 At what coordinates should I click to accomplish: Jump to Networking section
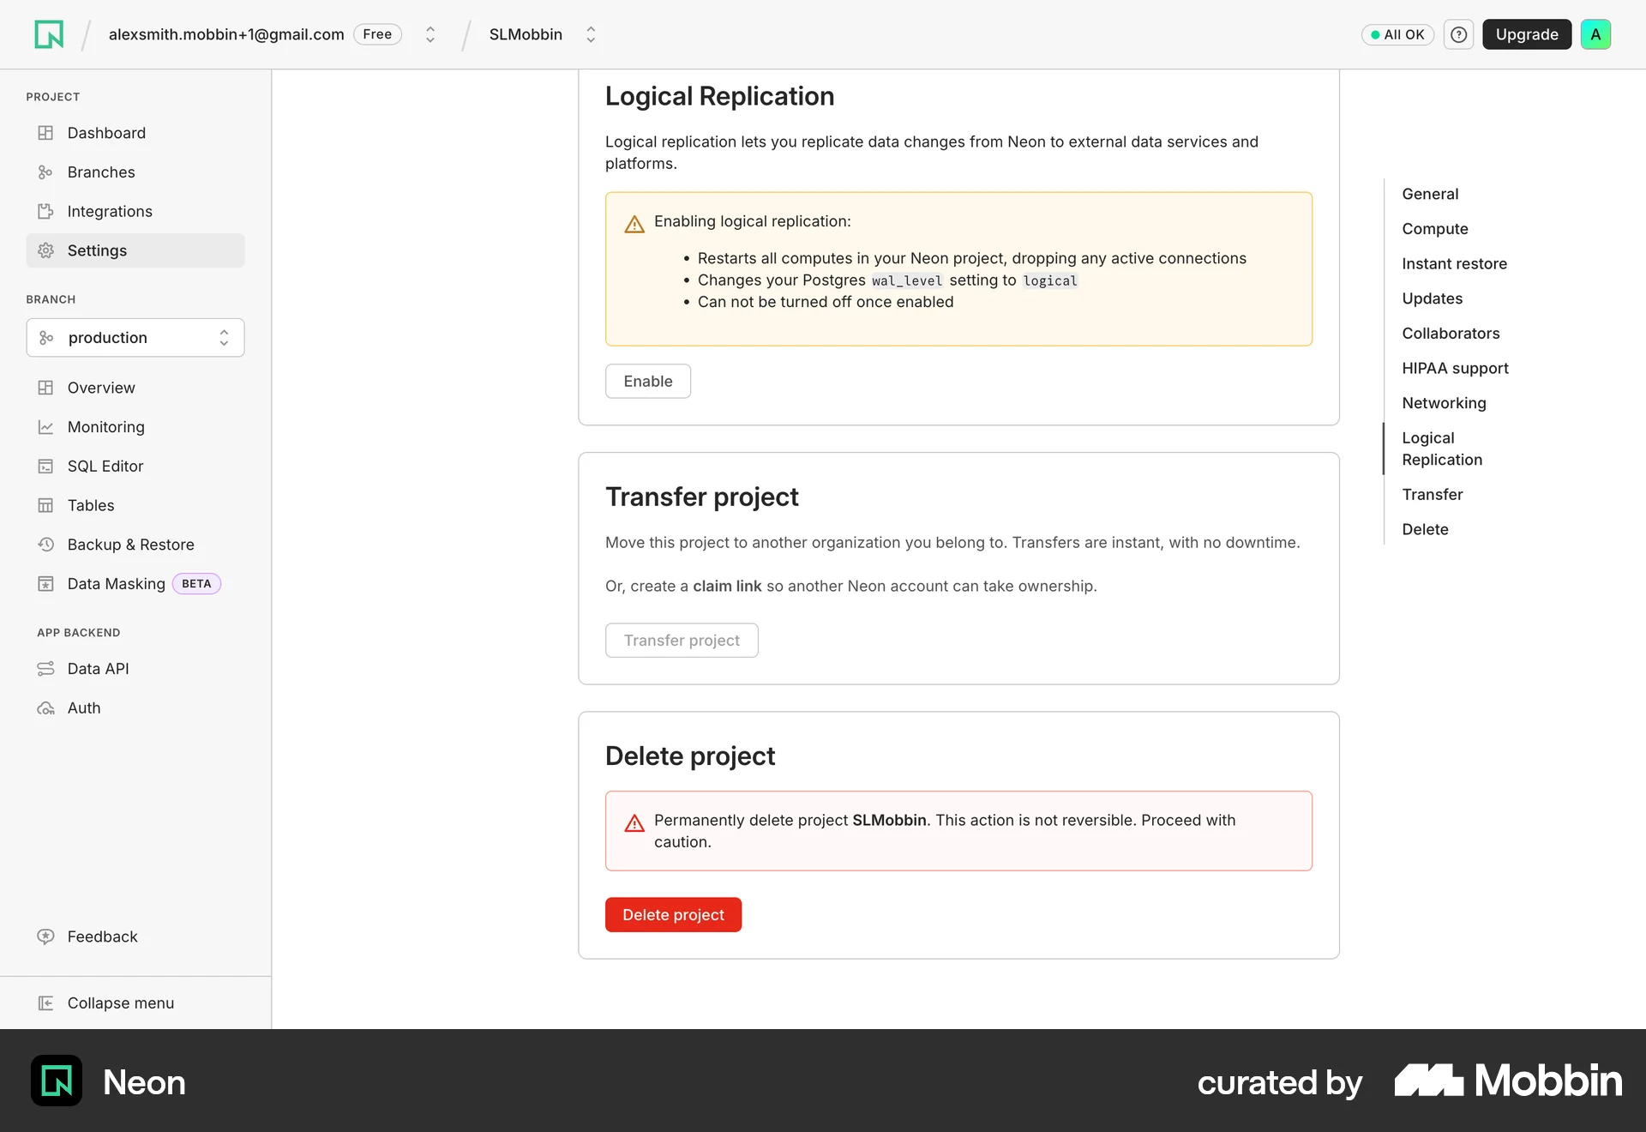pos(1444,403)
